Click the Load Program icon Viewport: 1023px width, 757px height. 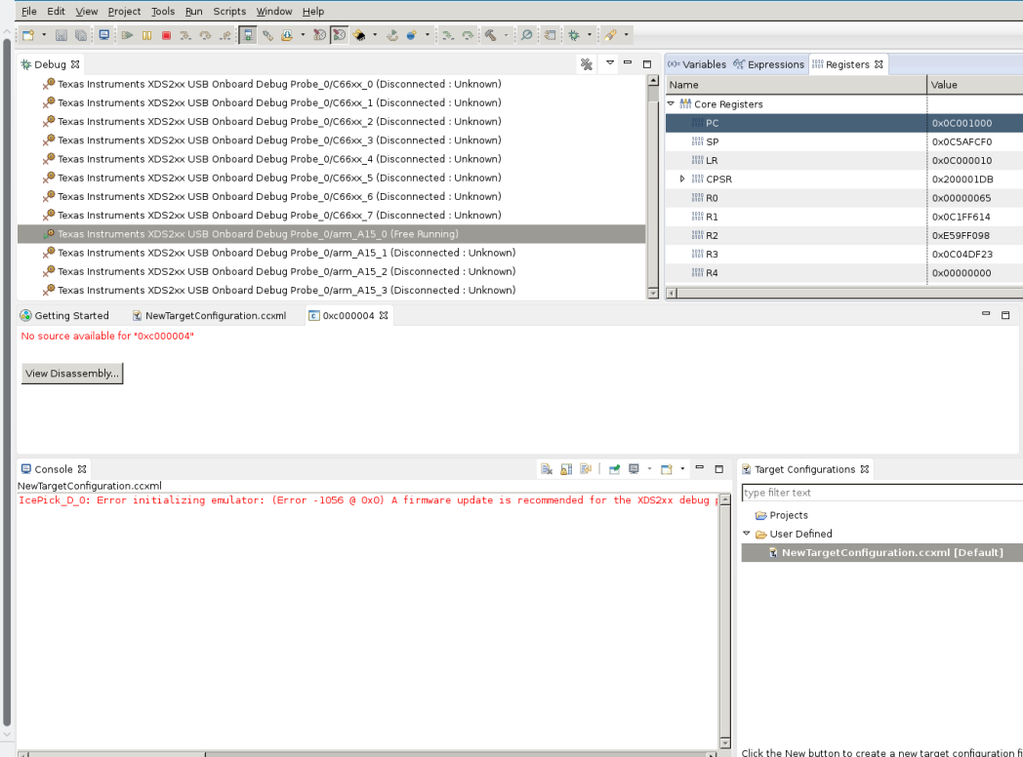pyautogui.click(x=287, y=35)
